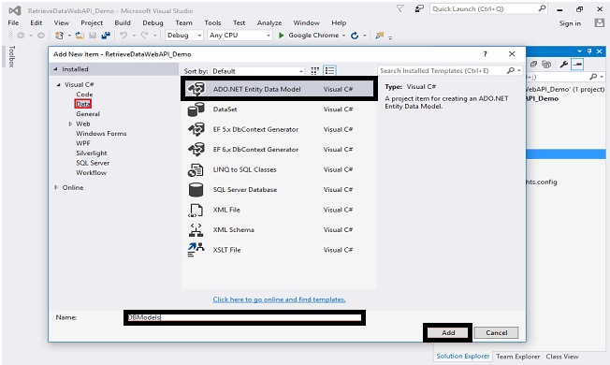
Task: Switch template list to medium icons view
Action: (x=329, y=71)
